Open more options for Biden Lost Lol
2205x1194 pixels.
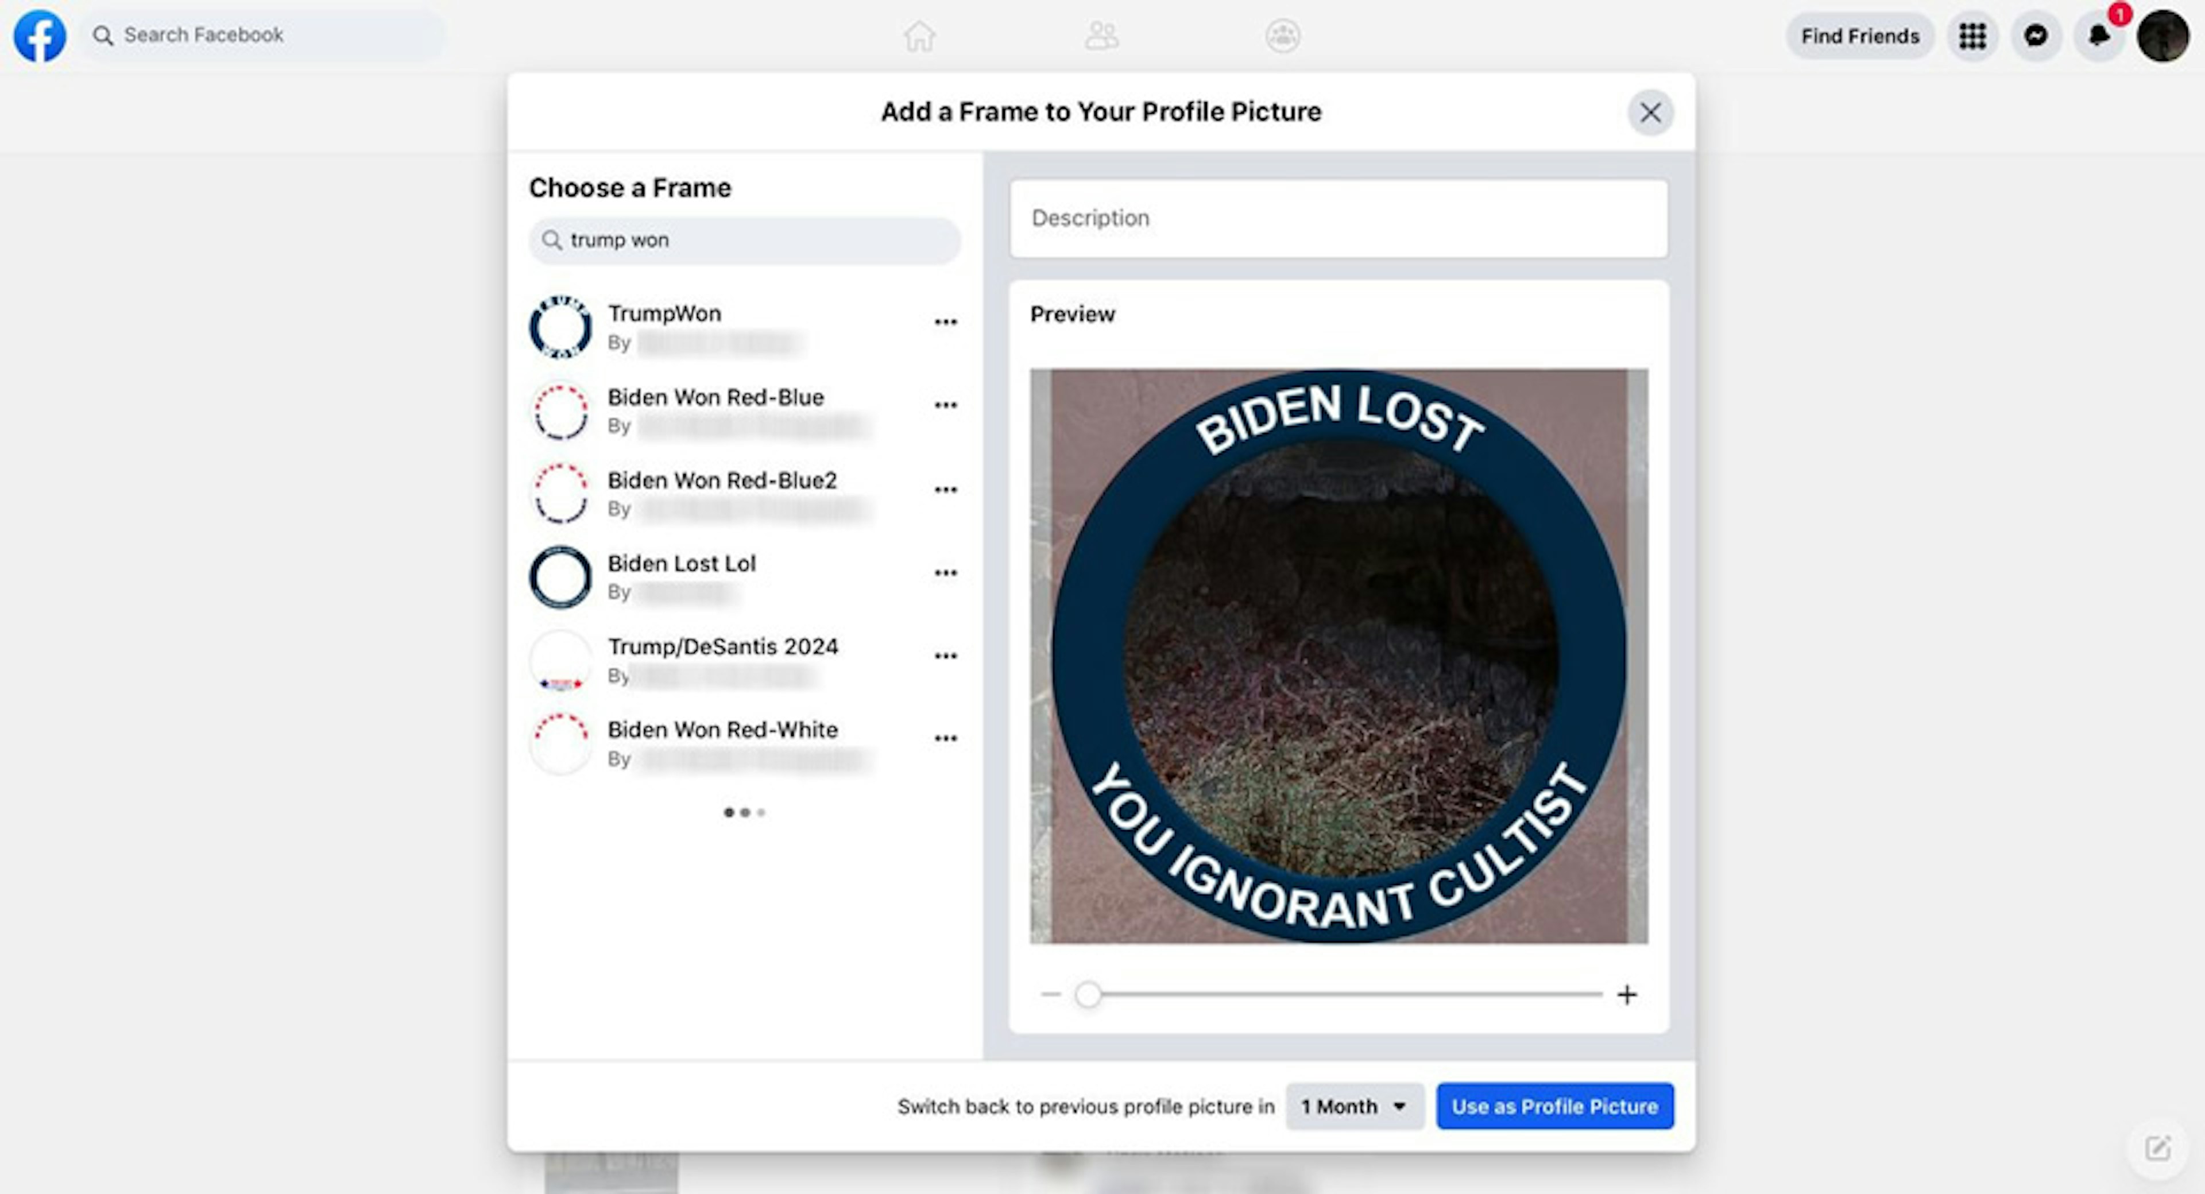click(946, 573)
